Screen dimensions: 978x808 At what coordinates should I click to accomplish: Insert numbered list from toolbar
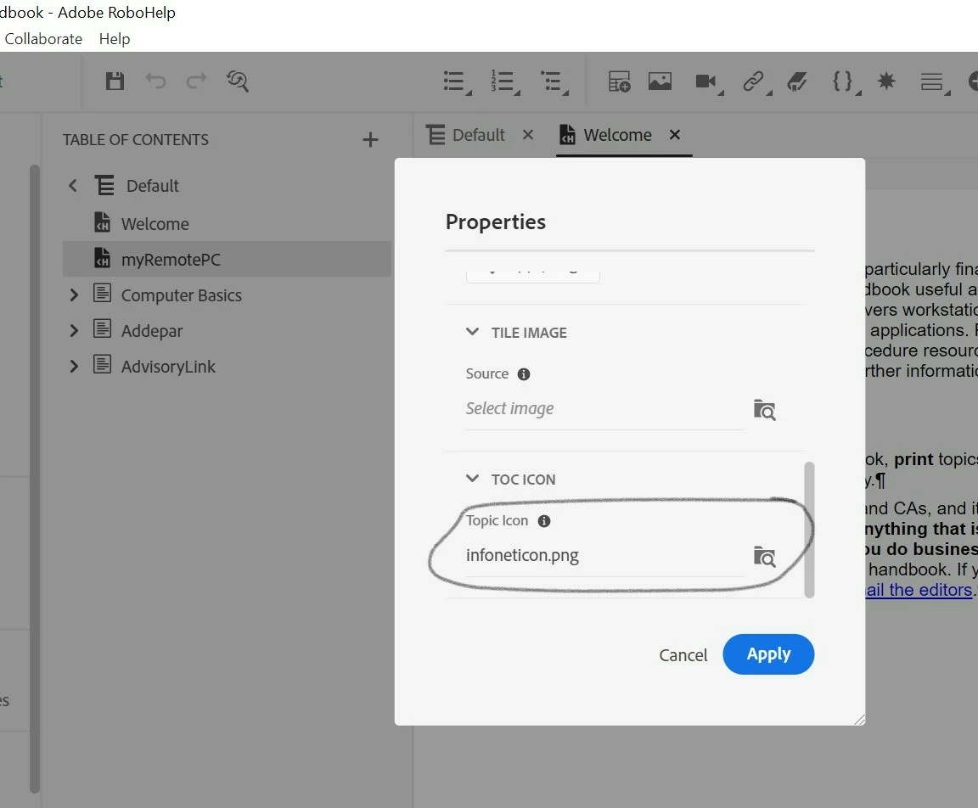[505, 81]
